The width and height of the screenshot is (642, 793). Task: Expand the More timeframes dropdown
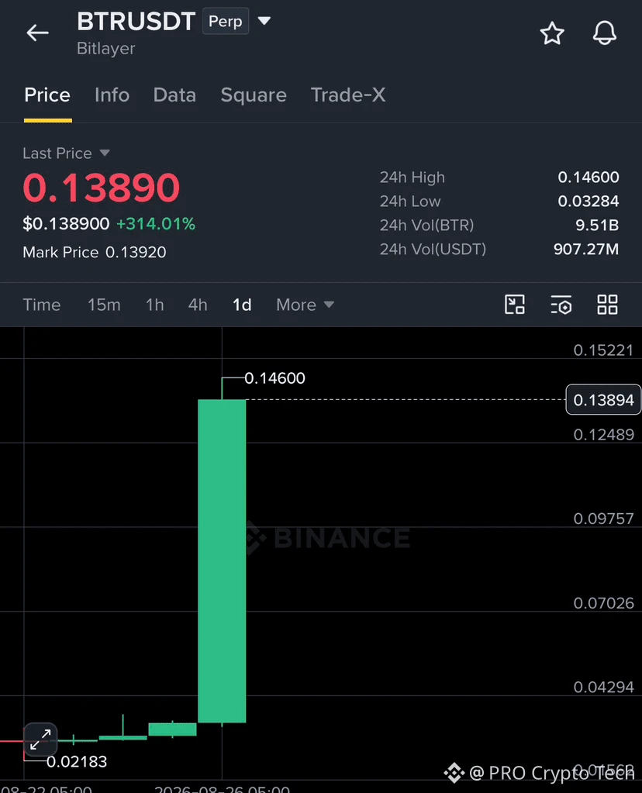(x=305, y=305)
